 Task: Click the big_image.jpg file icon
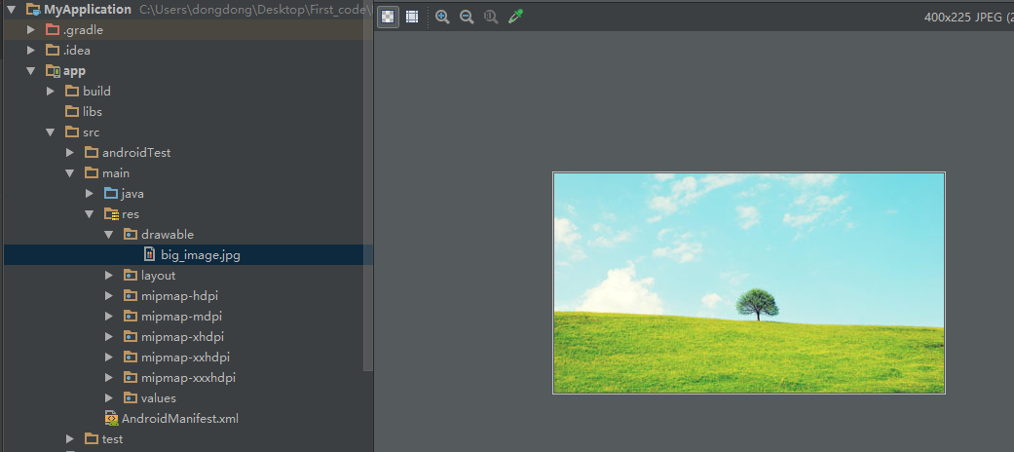(x=149, y=255)
